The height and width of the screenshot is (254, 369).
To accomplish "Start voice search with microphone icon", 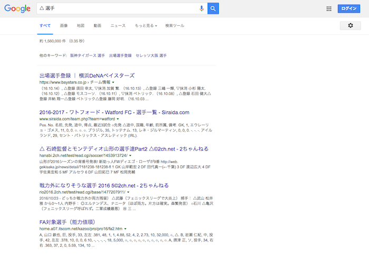I will point(201,8).
